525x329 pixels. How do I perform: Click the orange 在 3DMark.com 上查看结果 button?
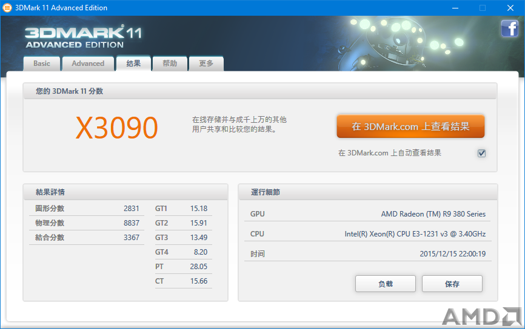410,126
